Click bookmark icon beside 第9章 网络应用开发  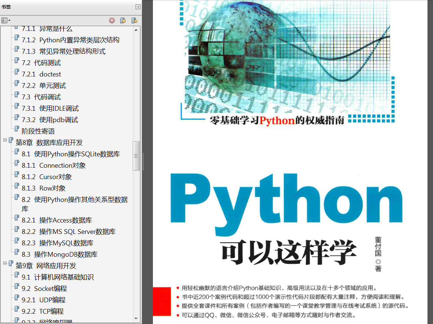tap(11, 263)
